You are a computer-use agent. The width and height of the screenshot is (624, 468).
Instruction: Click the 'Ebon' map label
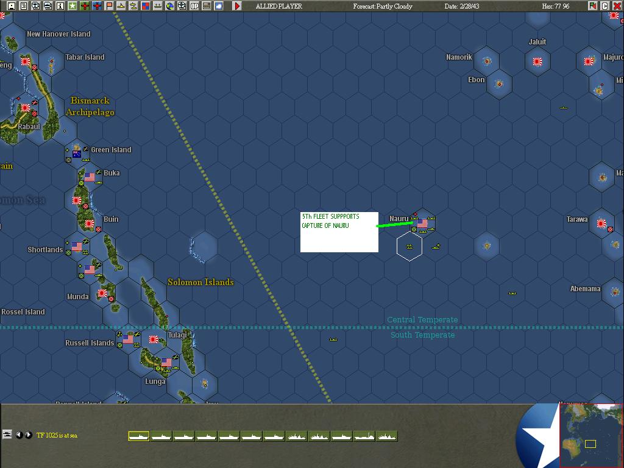pos(477,80)
